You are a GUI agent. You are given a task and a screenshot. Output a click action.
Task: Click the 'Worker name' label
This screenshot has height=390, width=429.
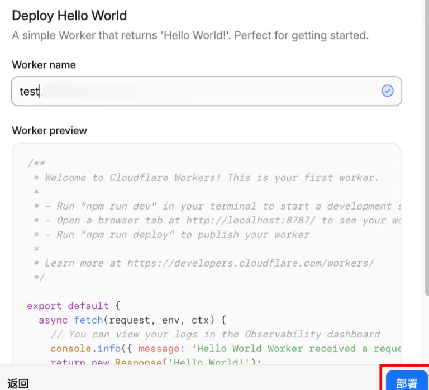tap(44, 65)
